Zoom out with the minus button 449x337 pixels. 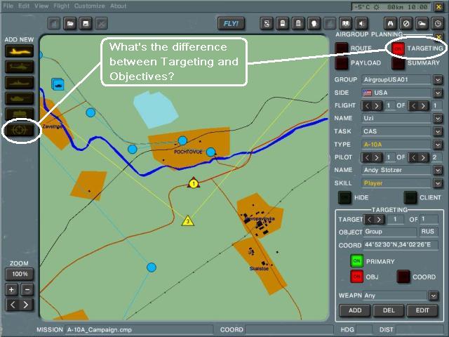tap(27, 289)
